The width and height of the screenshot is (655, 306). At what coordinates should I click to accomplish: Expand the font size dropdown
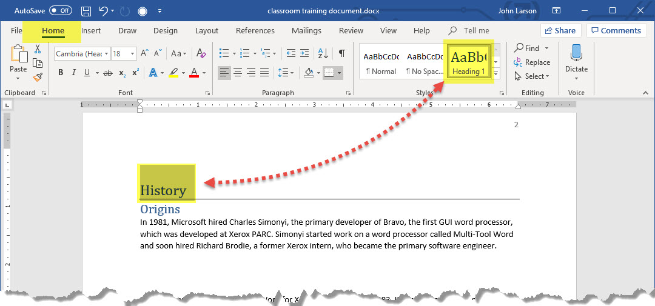pos(133,54)
